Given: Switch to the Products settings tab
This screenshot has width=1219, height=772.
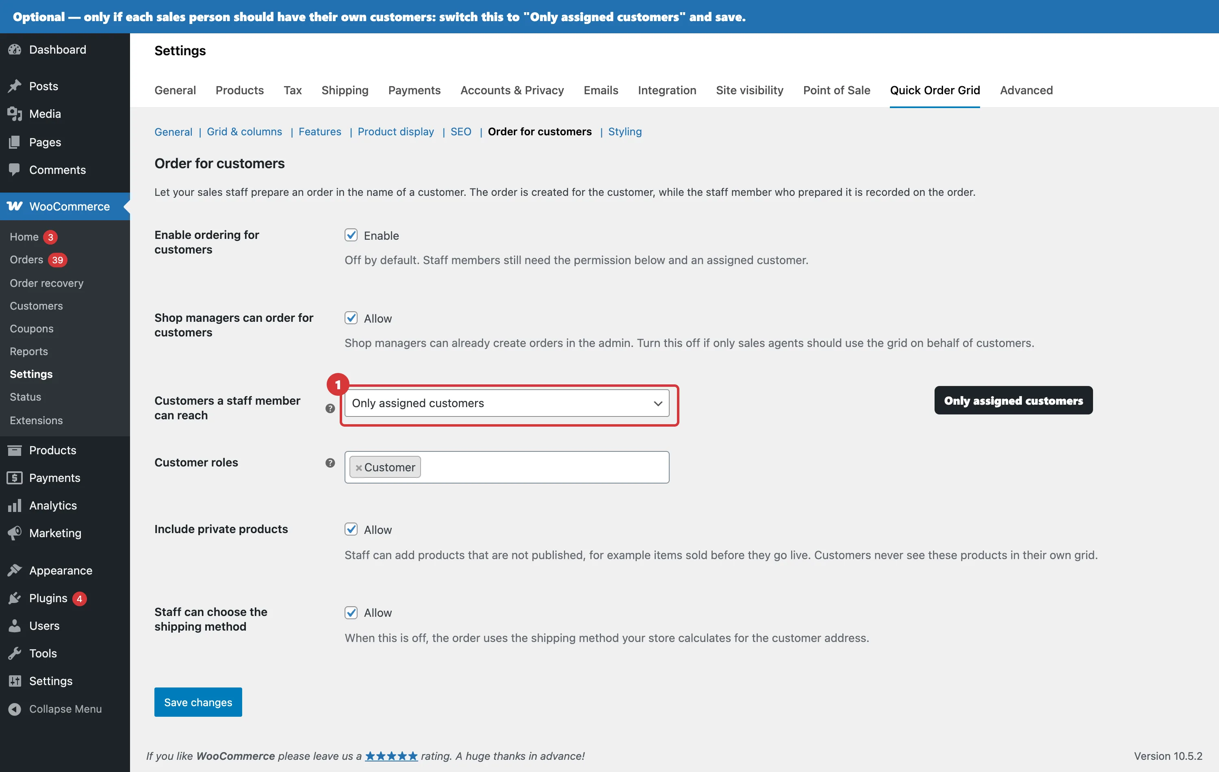Looking at the screenshot, I should click(x=239, y=90).
